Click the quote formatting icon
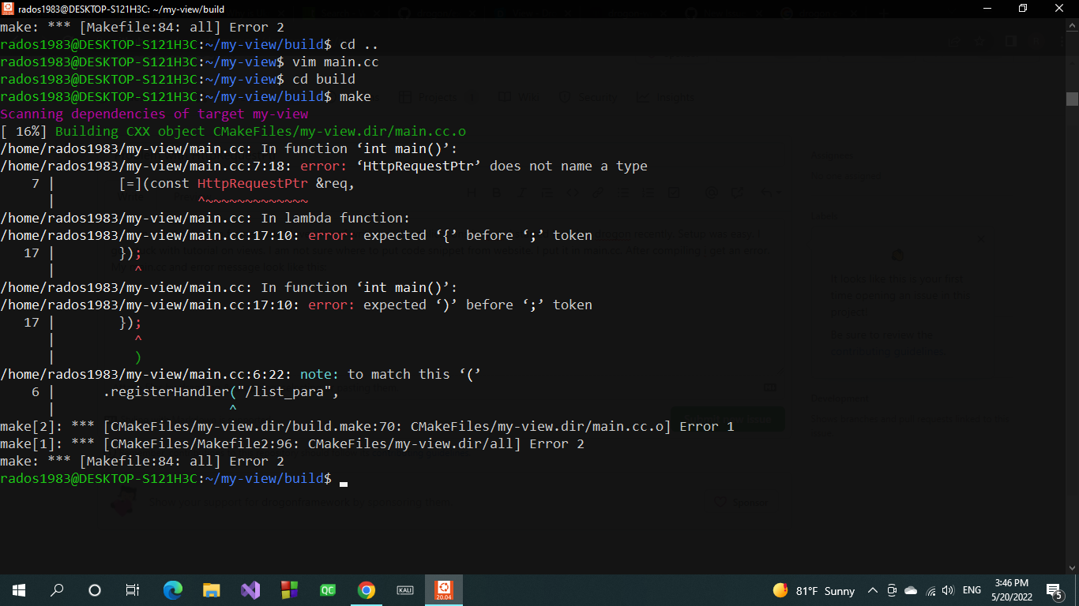This screenshot has height=606, width=1079. click(x=547, y=193)
